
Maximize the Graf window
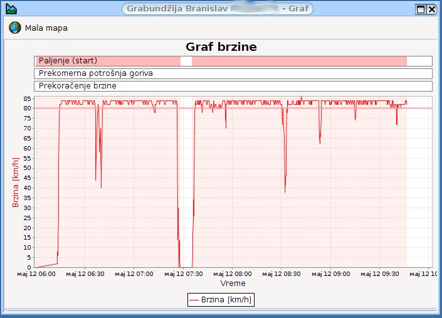pyautogui.click(x=420, y=9)
